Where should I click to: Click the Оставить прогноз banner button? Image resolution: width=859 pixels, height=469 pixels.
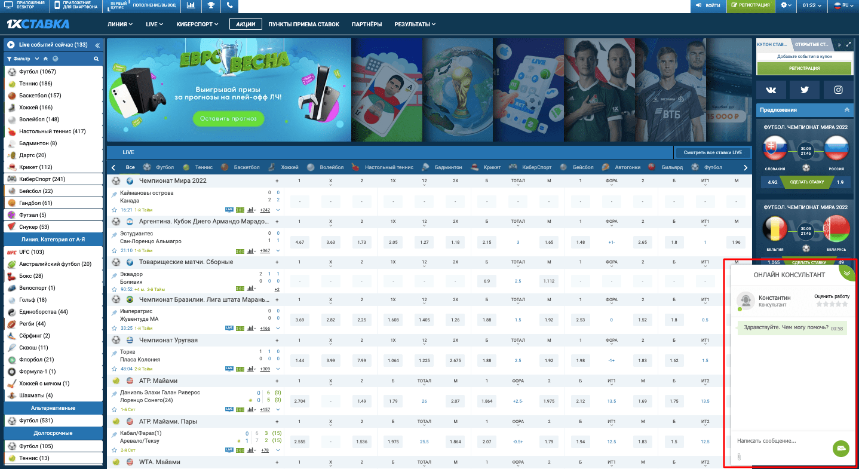coord(228,119)
